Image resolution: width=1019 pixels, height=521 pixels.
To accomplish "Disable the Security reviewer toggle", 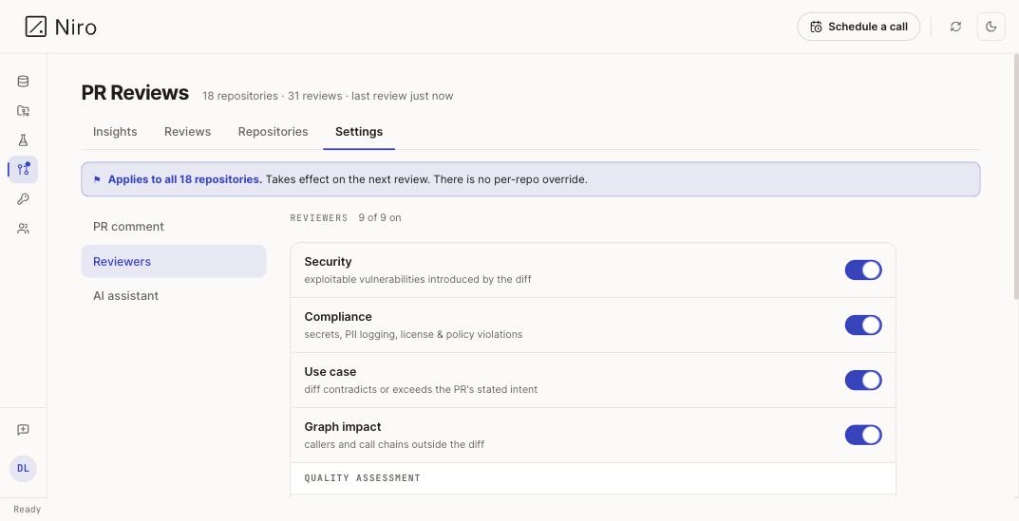I will (x=863, y=270).
